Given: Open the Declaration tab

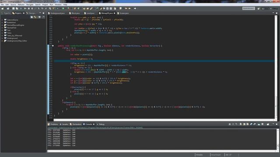Looking at the screenshot, I should coord(76,124).
